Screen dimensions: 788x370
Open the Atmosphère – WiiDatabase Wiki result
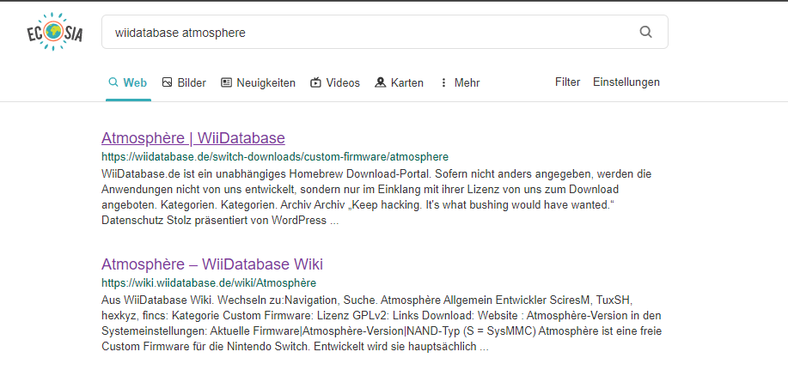coord(212,264)
